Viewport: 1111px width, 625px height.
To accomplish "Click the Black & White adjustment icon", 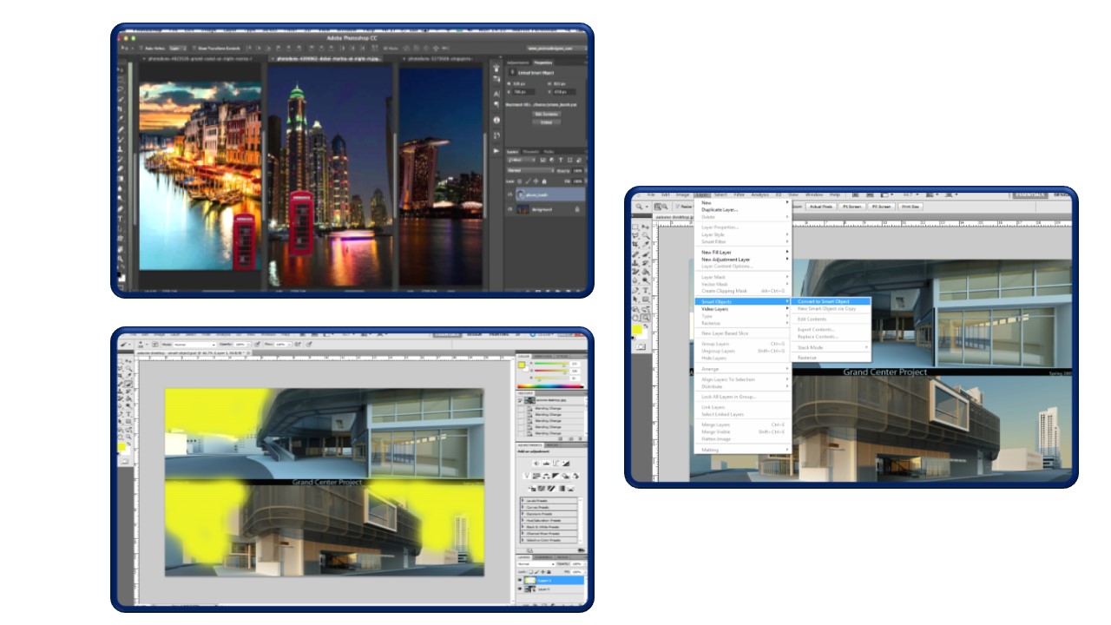I will click(555, 476).
